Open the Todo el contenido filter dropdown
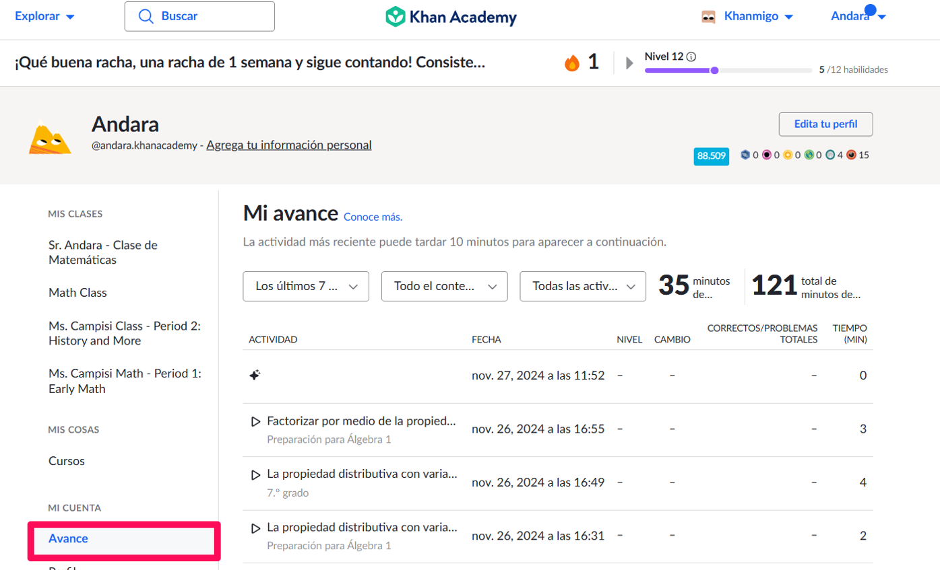Screen dimensions: 940x570 click(x=444, y=286)
